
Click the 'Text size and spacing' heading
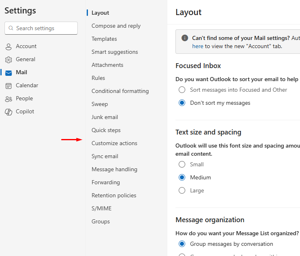click(208, 132)
